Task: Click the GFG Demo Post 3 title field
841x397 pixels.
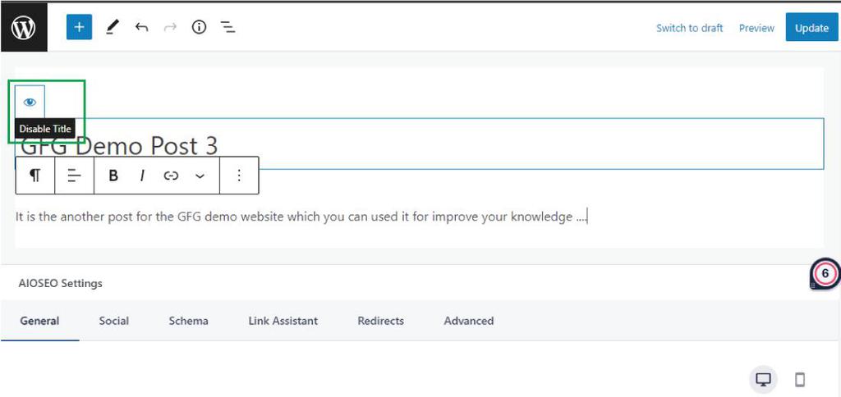Action: click(411, 146)
